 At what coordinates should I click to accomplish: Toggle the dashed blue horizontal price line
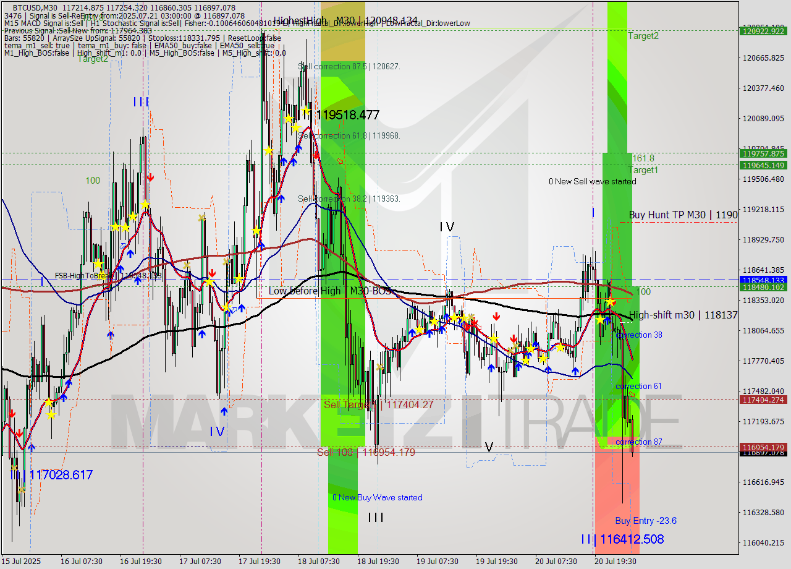pyautogui.click(x=371, y=280)
